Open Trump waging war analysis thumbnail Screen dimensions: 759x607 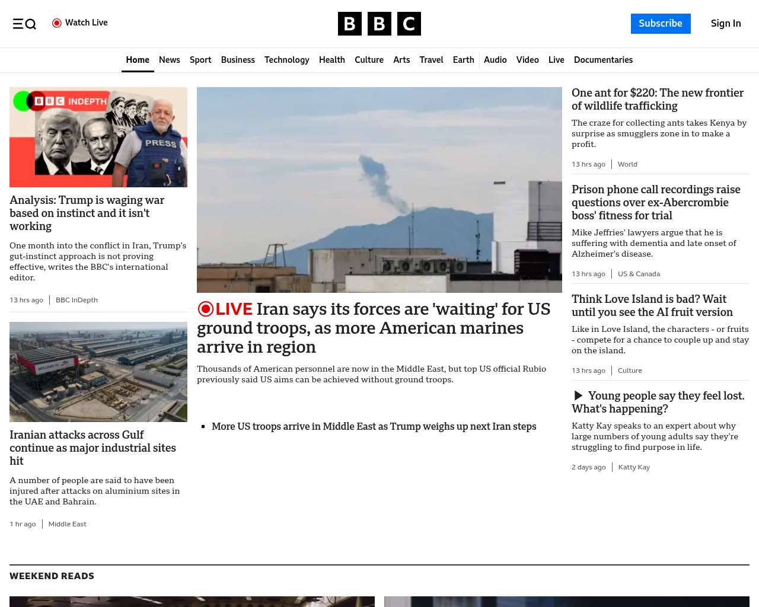point(98,137)
